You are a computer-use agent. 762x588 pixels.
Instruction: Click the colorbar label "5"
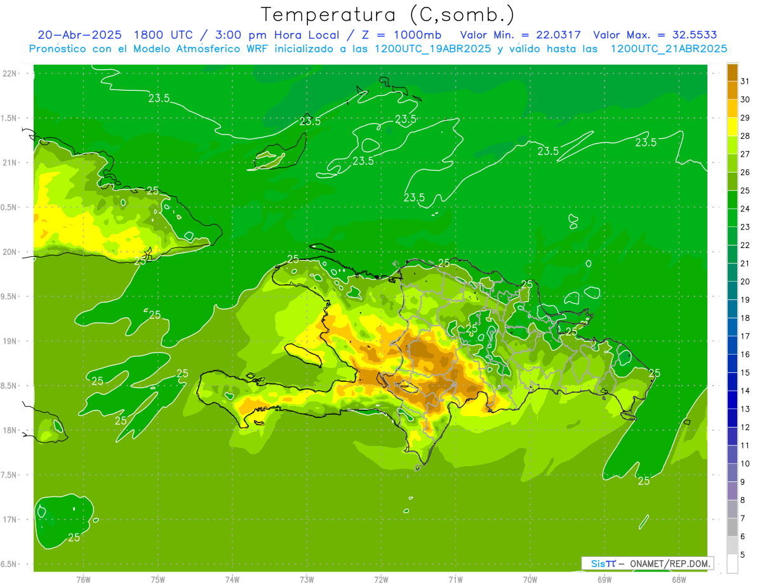coord(743,555)
